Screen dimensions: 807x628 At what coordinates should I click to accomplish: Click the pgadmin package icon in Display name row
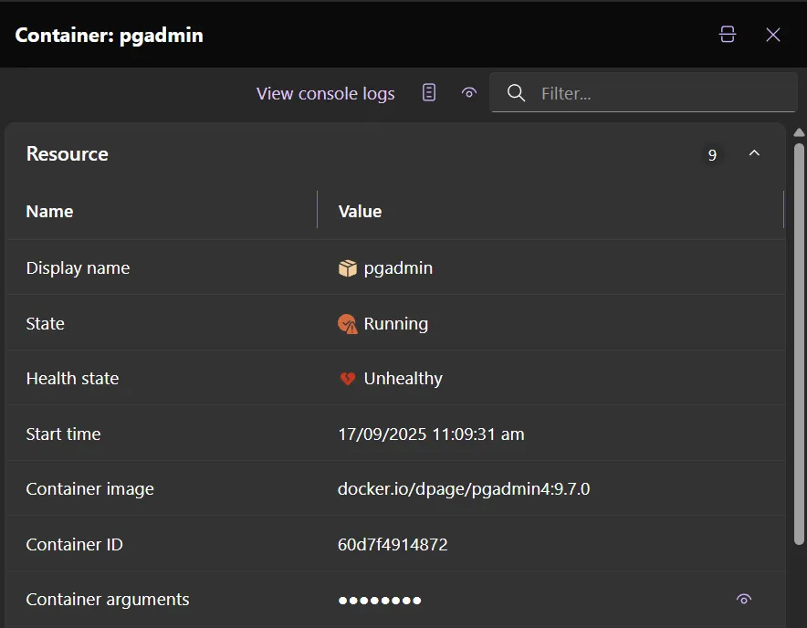[x=347, y=268]
